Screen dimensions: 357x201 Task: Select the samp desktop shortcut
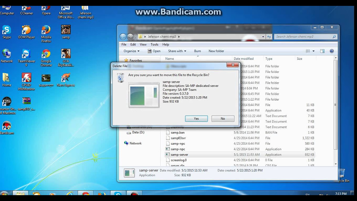click(66, 32)
